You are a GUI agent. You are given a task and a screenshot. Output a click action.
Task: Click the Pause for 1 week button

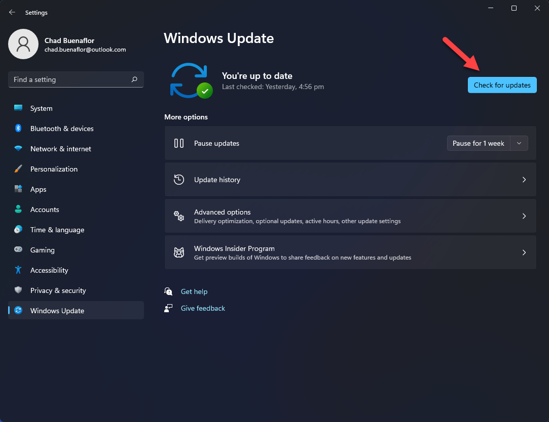[x=478, y=143]
